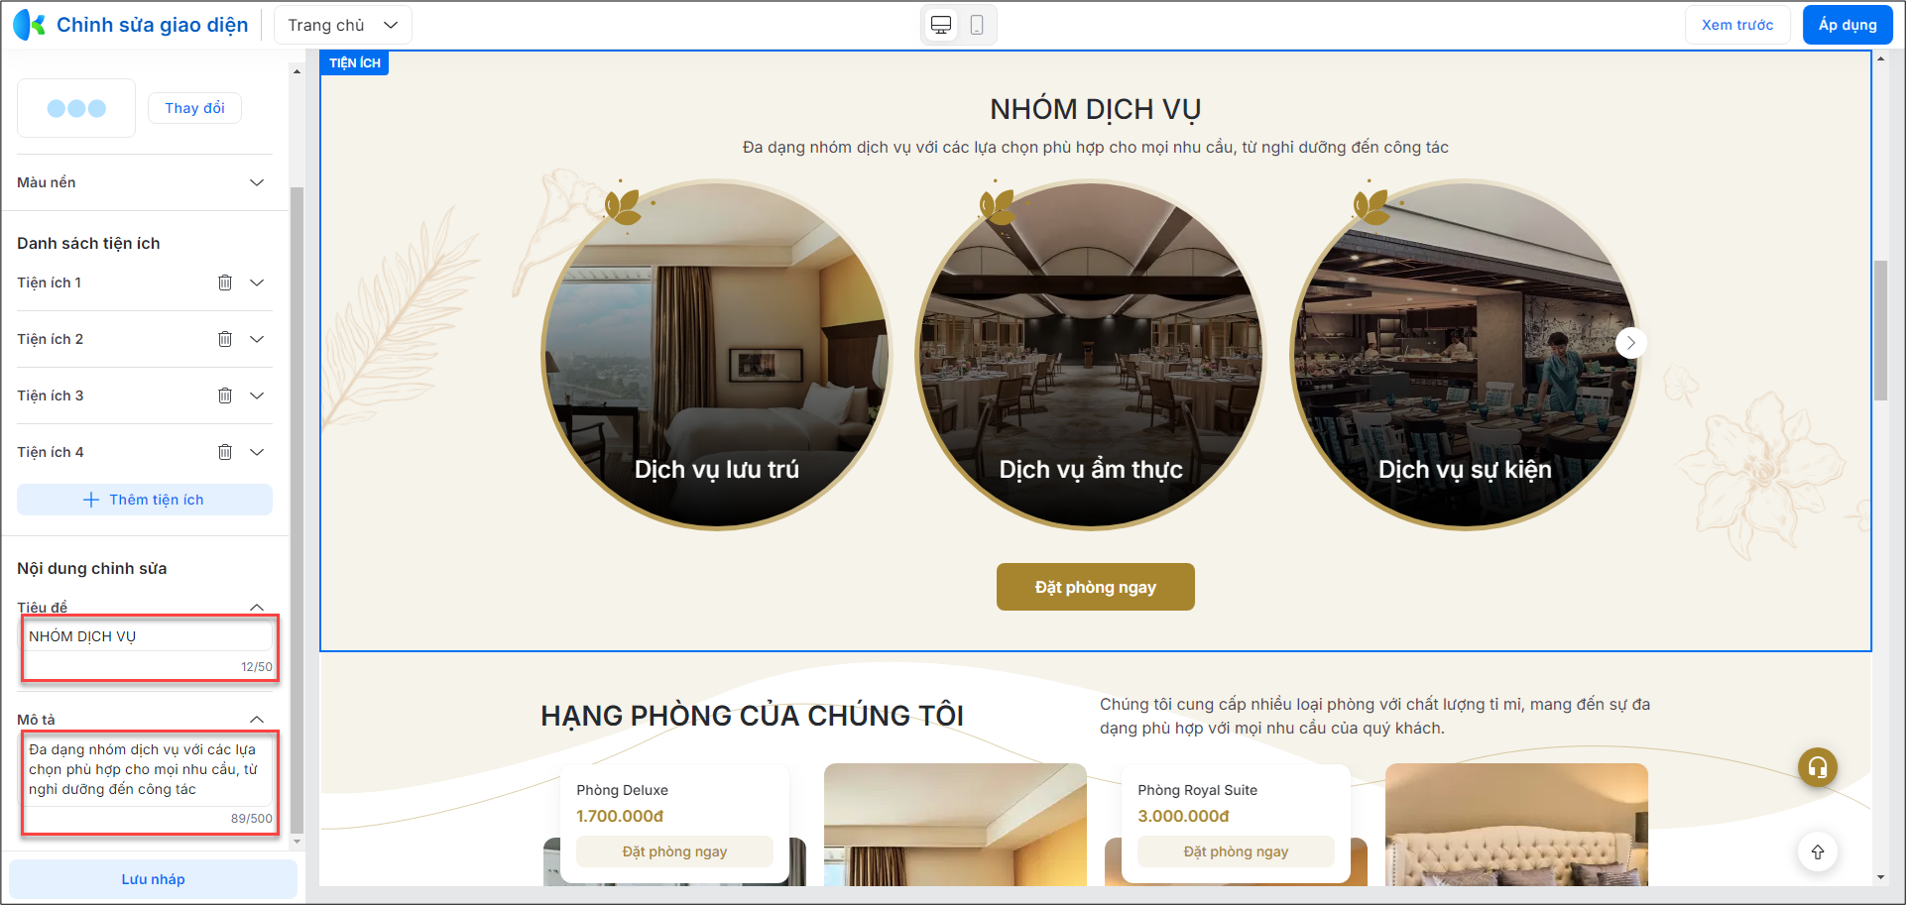Screen dimensions: 1906x905
Task: Delete Tiện ích 2 with trash icon
Action: click(x=225, y=339)
